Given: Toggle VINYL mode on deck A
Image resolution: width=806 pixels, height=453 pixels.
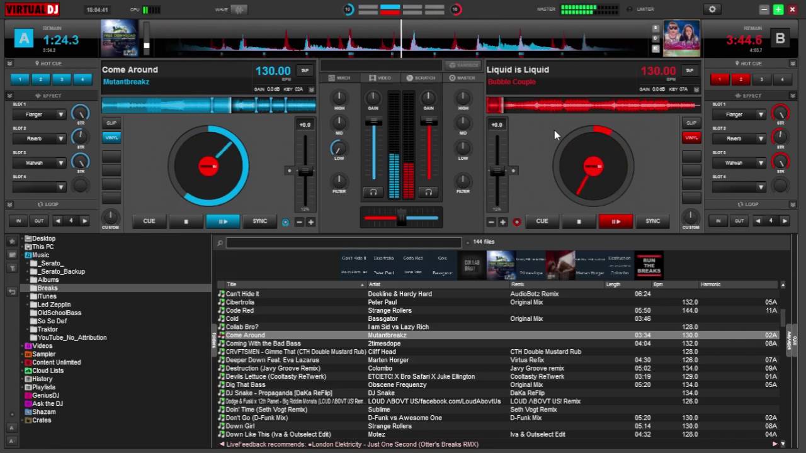Looking at the screenshot, I should click(x=111, y=137).
